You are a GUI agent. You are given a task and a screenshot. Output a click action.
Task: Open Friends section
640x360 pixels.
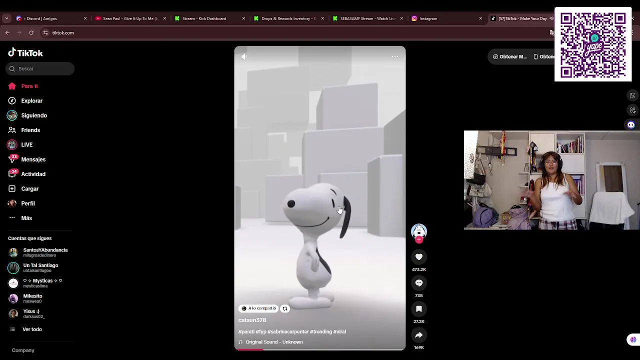click(x=30, y=130)
